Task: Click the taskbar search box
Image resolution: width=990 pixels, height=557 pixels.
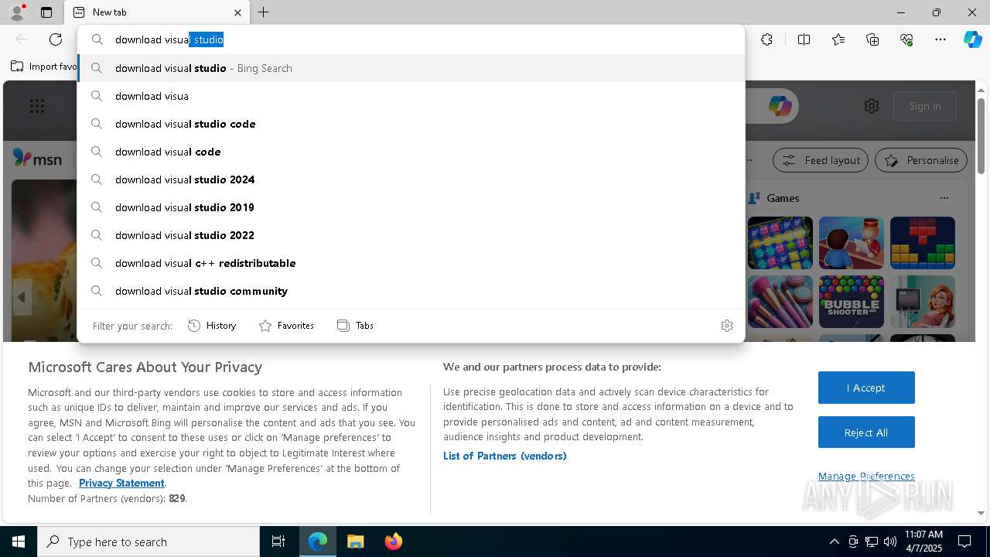Action: coord(148,542)
